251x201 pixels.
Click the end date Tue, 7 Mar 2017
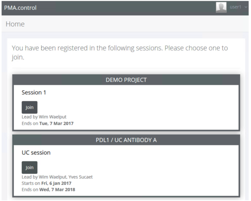click(x=56, y=123)
